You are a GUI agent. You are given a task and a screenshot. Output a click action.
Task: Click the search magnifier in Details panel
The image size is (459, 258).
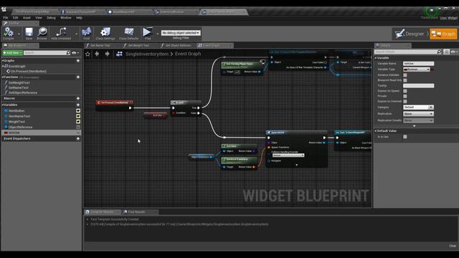click(439, 52)
